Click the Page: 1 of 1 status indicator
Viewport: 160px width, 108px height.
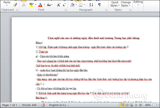tap(10, 105)
